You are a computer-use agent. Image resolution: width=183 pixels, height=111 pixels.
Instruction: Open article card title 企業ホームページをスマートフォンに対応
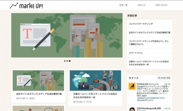[95, 95]
